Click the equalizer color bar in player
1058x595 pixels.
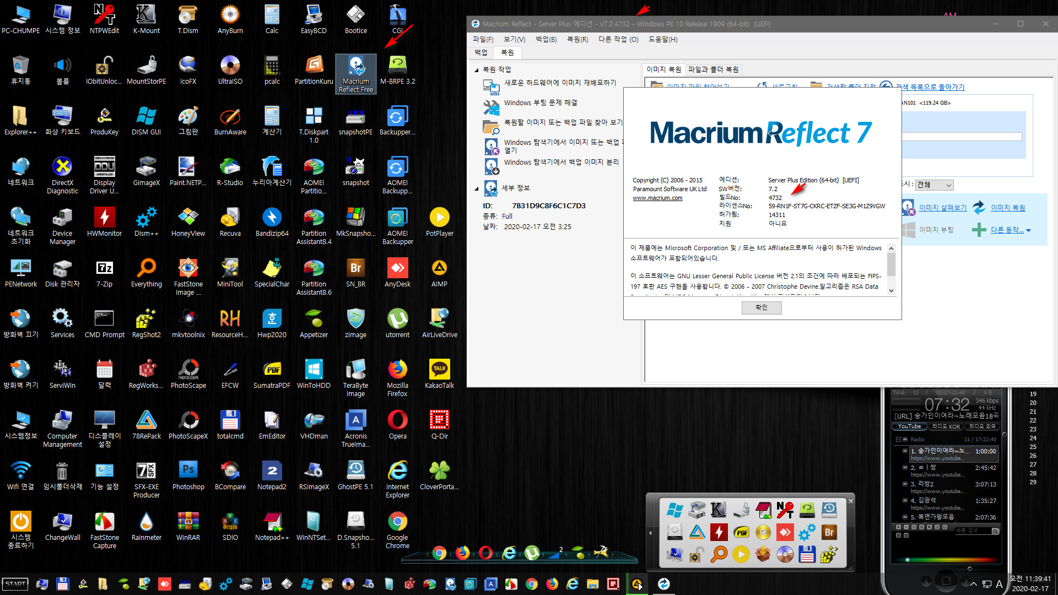tap(946, 560)
